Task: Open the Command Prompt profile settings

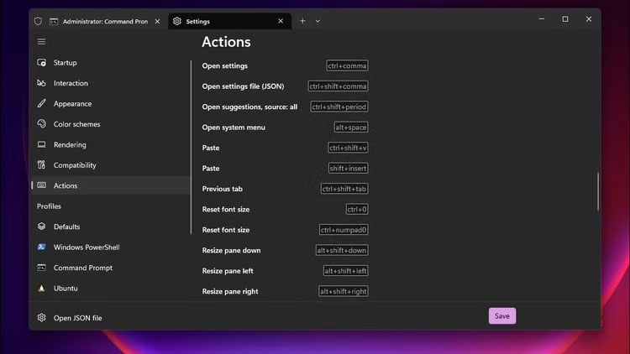Action: pos(111,268)
